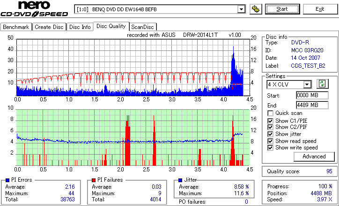Click the Position value 4488 MB
Screen dimensions: 339x206
(x=321, y=193)
